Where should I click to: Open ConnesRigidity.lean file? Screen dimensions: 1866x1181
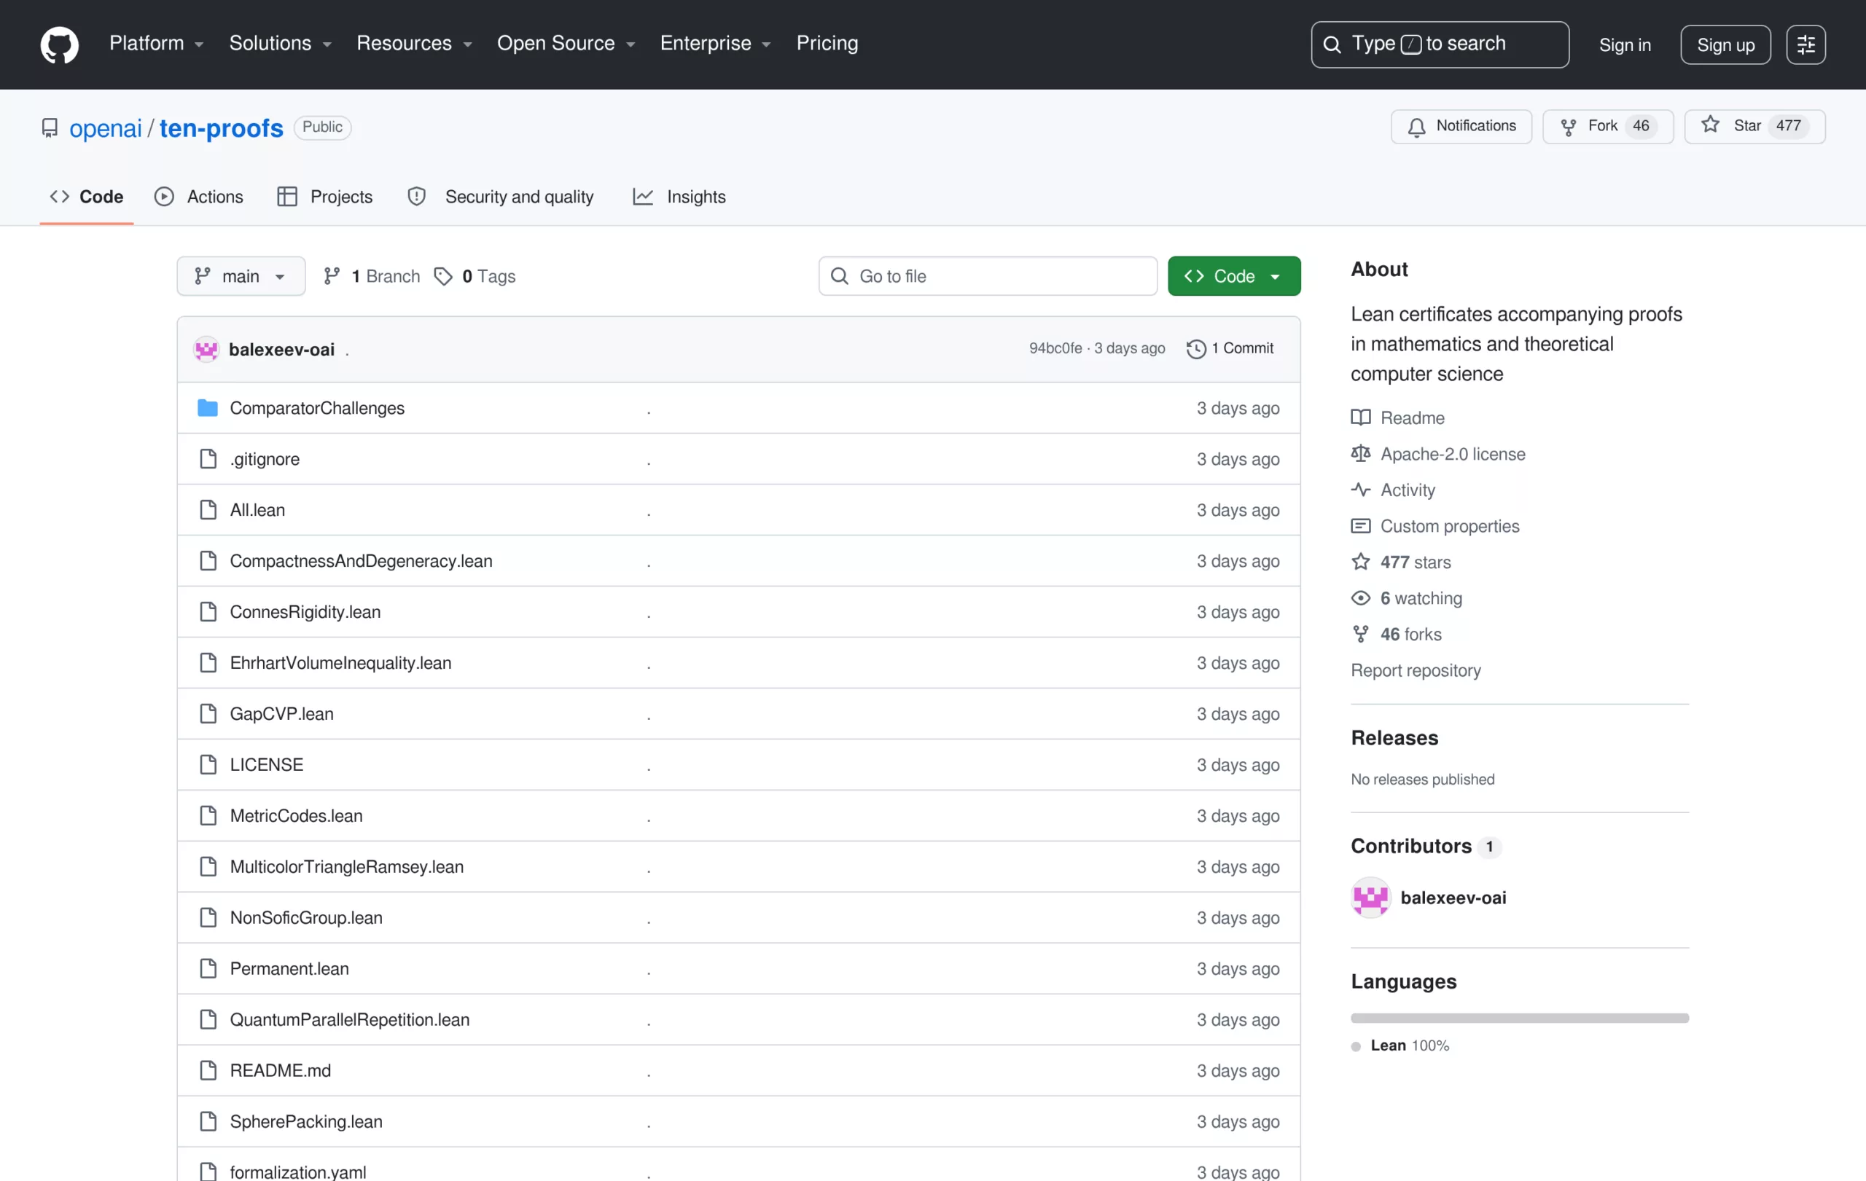pos(305,612)
